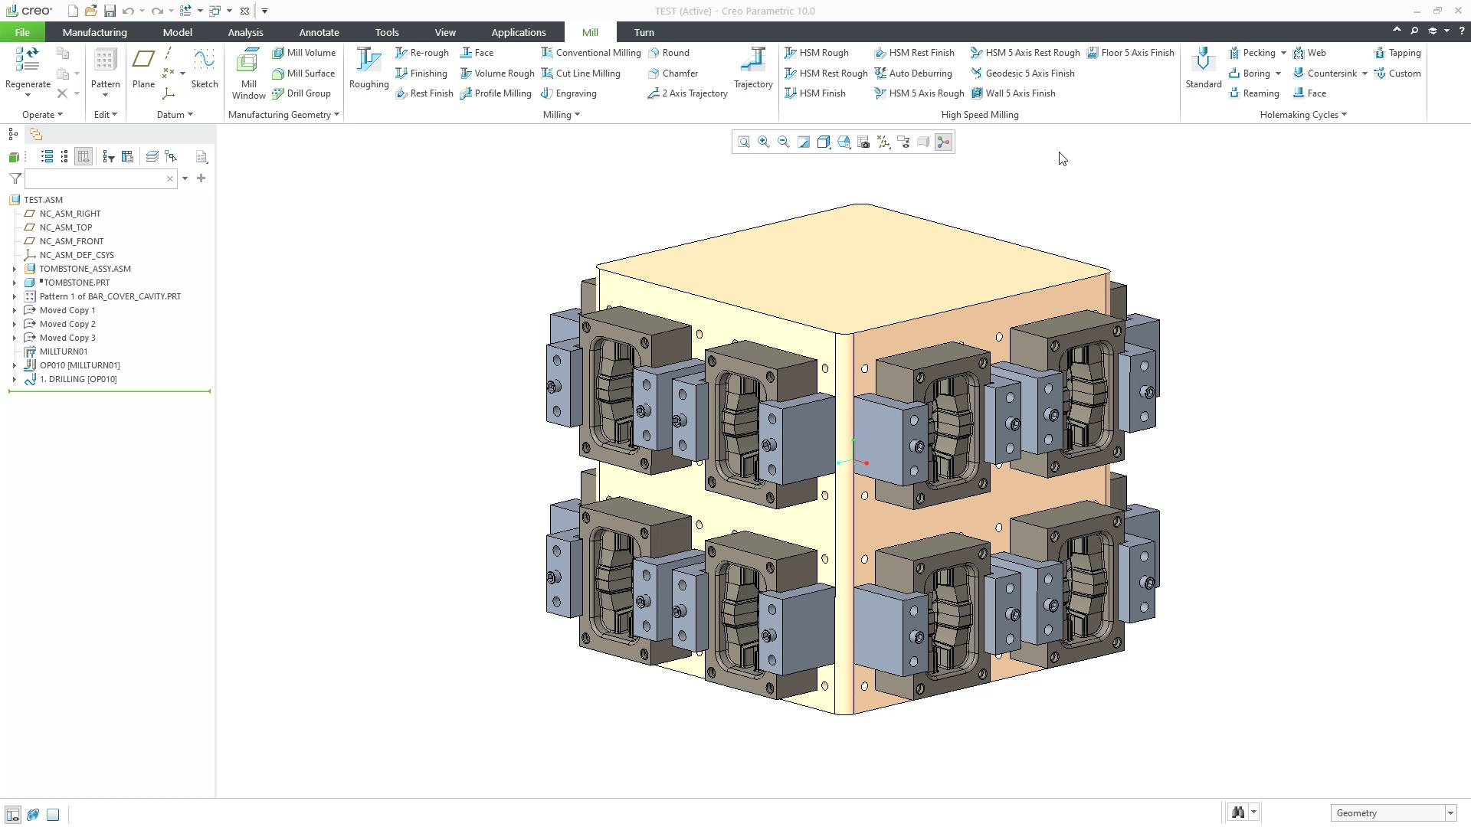Click the Conventional Milling button
This screenshot has width=1471, height=827.
(591, 53)
